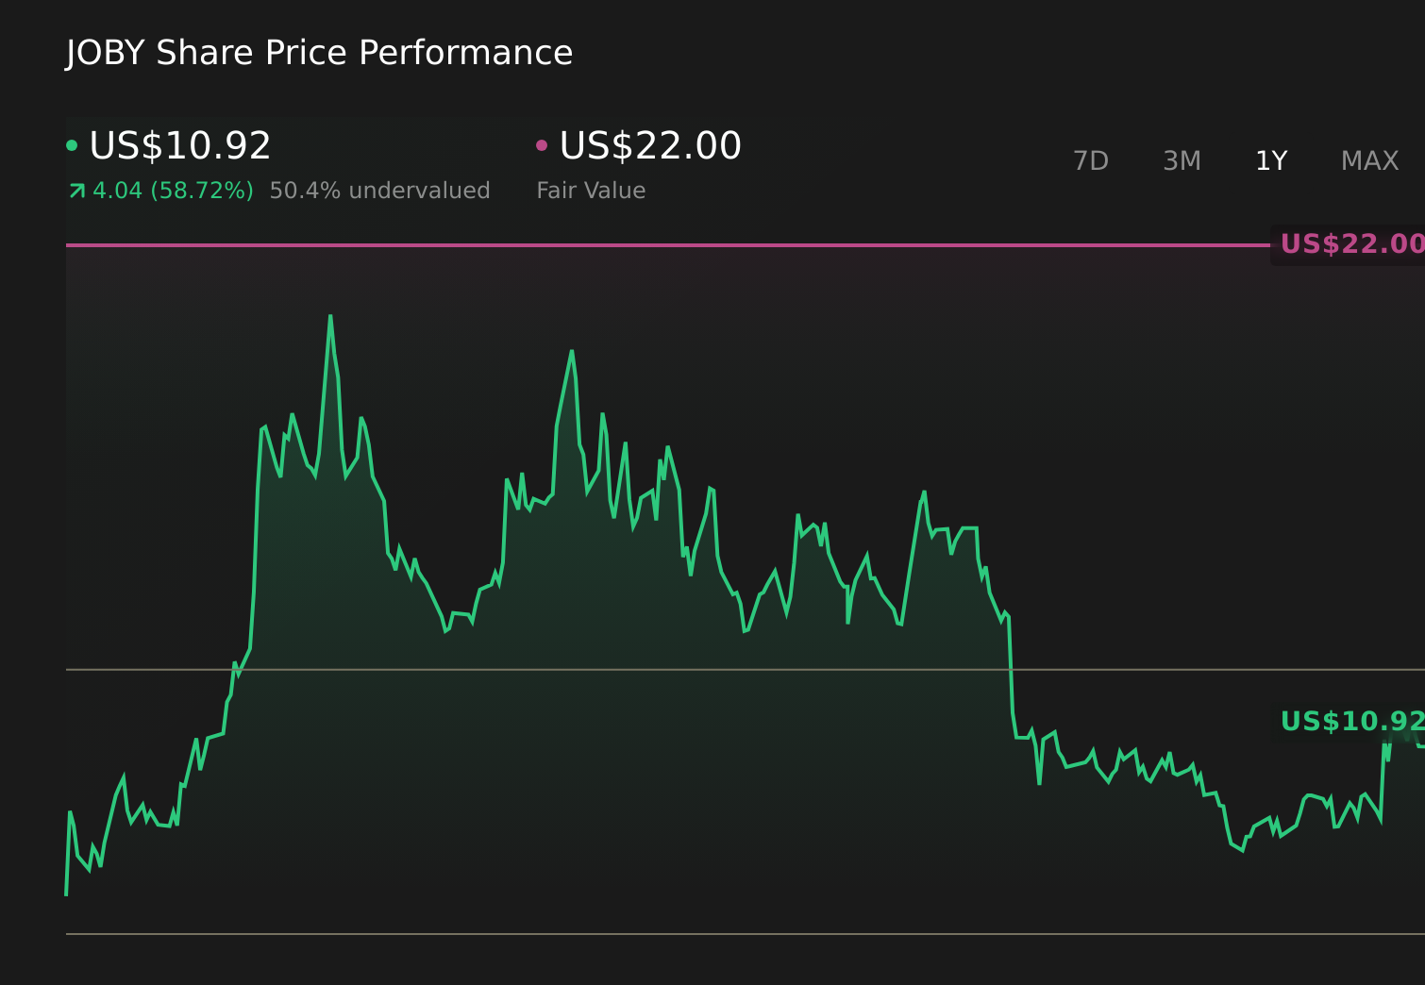Viewport: 1425px width, 985px height.
Task: Switch chart to 7D range
Action: pos(1091,161)
